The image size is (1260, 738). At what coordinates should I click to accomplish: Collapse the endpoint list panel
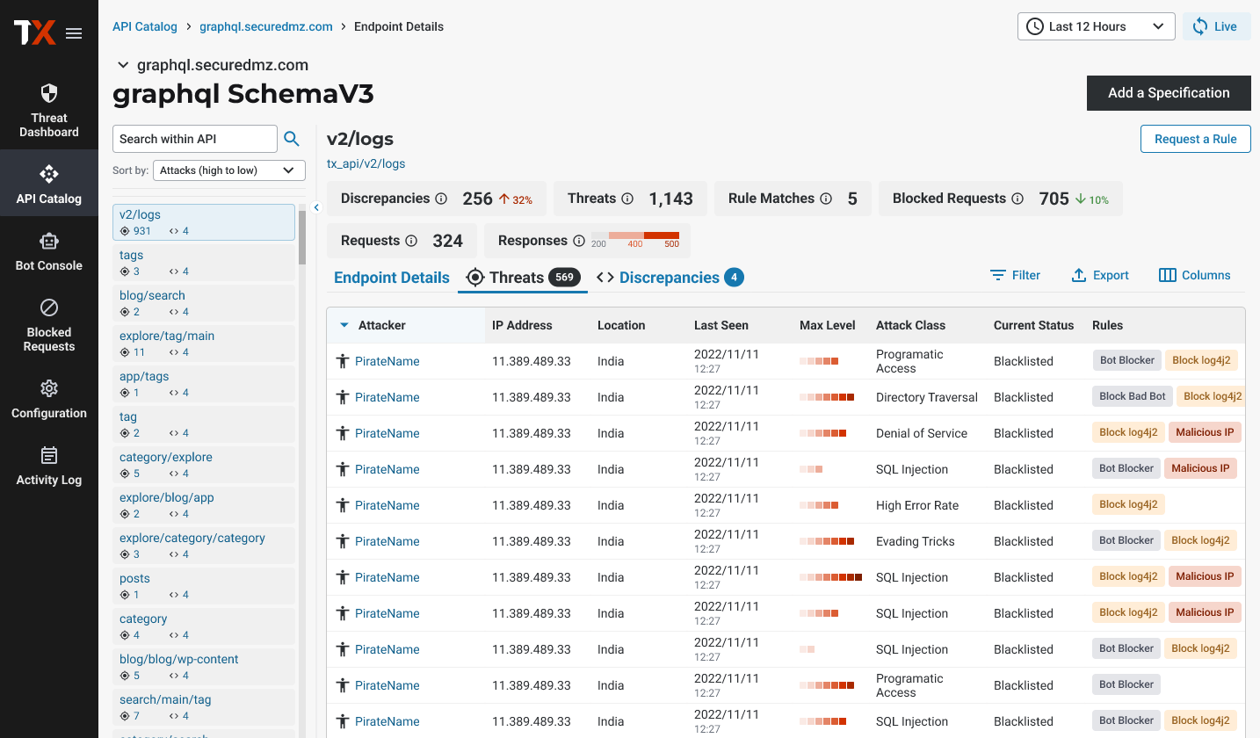click(x=317, y=208)
